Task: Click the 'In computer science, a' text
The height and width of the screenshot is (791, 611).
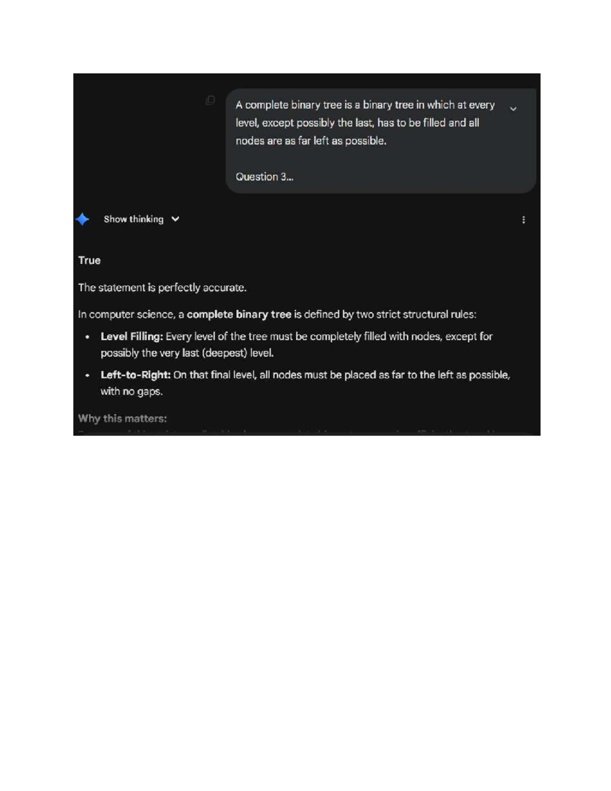Action: [131, 314]
